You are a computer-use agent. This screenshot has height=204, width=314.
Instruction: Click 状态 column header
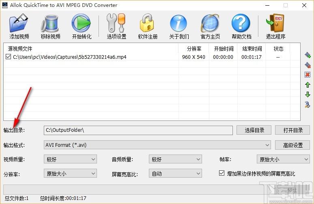point(278,49)
